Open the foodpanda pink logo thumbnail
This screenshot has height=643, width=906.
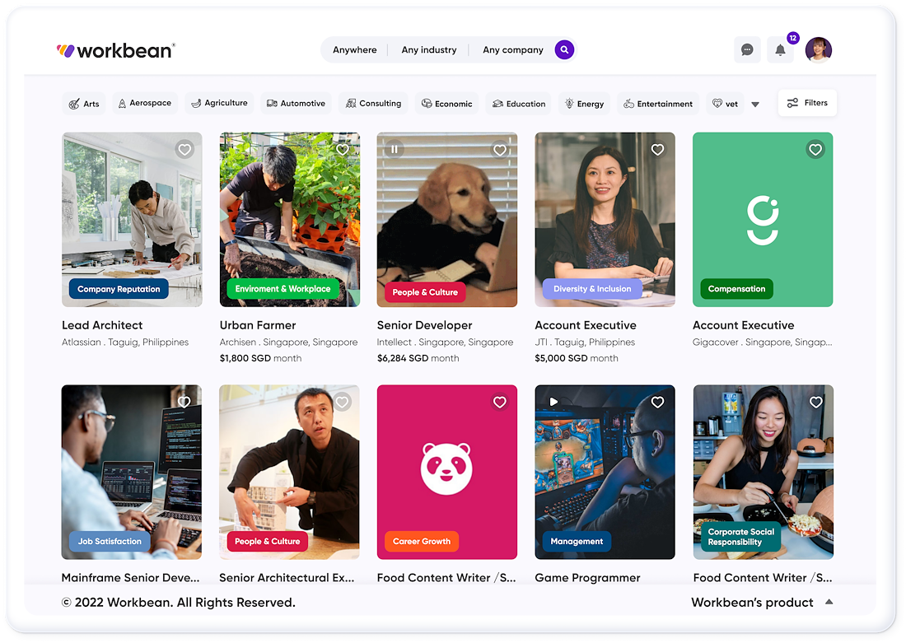coord(446,472)
